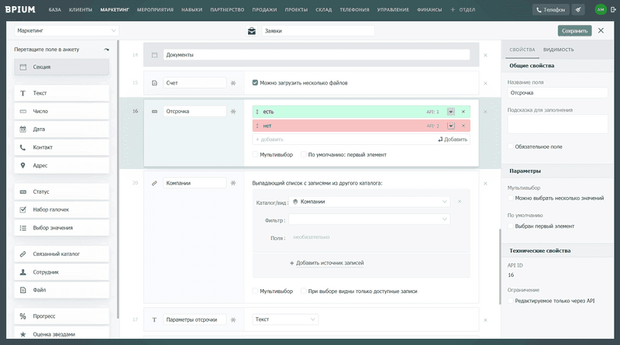Delete the нет option with x

click(x=463, y=126)
